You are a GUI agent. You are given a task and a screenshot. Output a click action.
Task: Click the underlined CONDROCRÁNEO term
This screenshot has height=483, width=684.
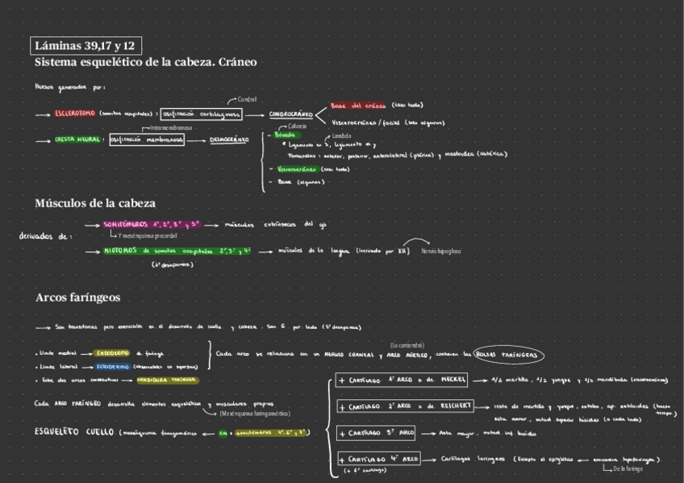pyautogui.click(x=290, y=115)
